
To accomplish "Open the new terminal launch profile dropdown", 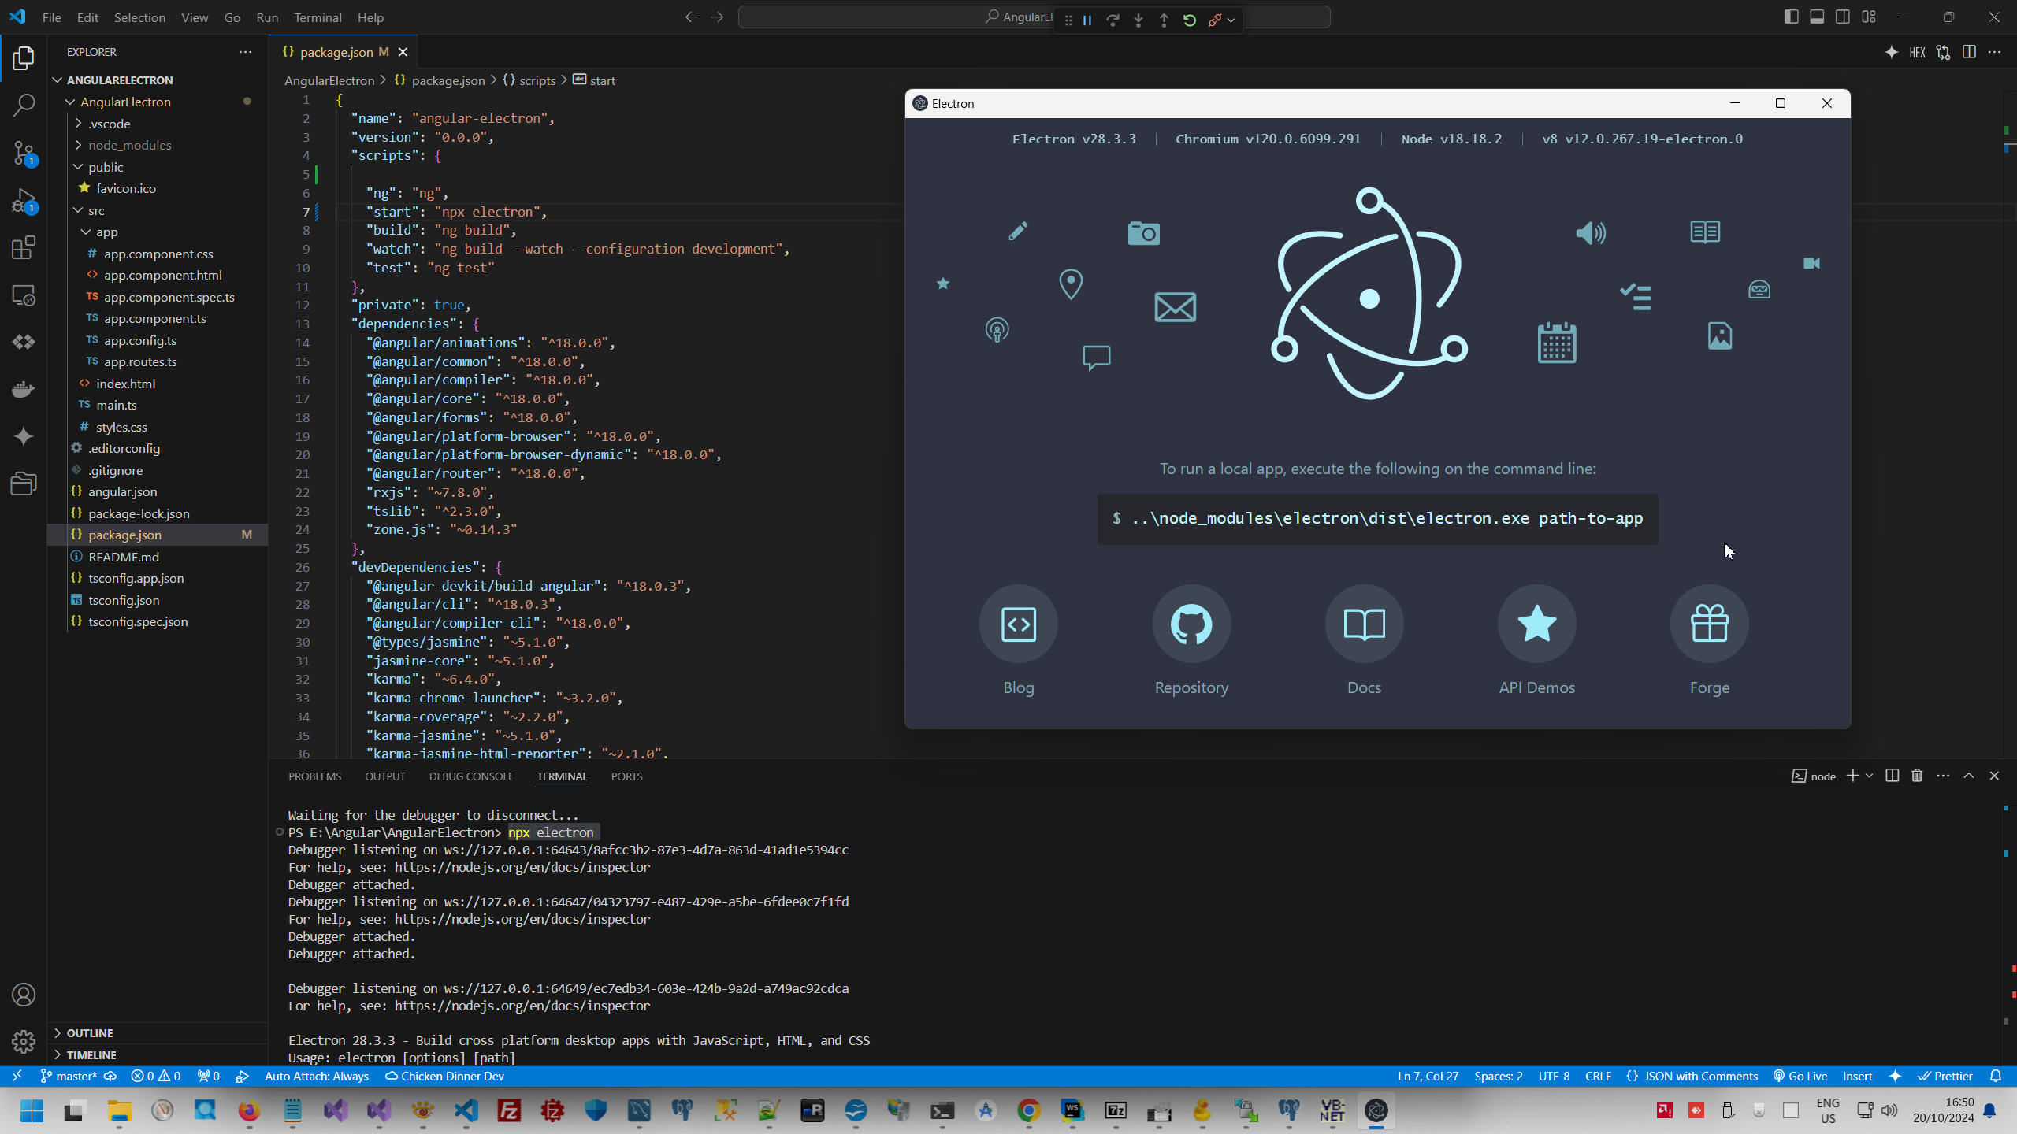I will click(x=1869, y=776).
